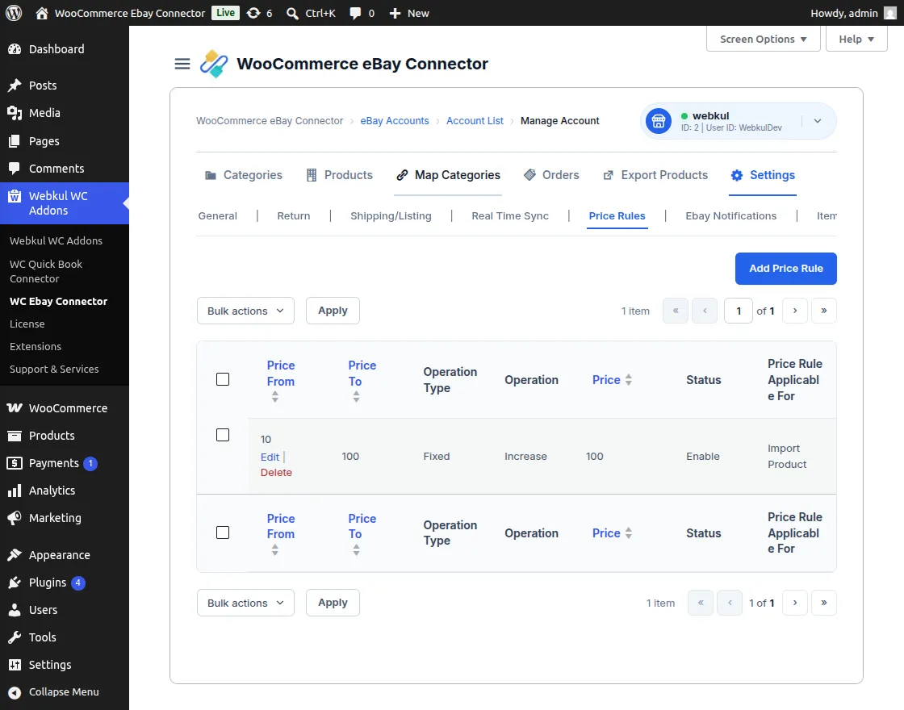Go to next page using the top pagination arrow

[x=794, y=311]
